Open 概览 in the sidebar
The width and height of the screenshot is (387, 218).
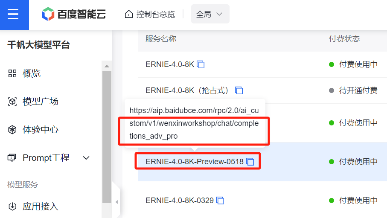tap(31, 73)
